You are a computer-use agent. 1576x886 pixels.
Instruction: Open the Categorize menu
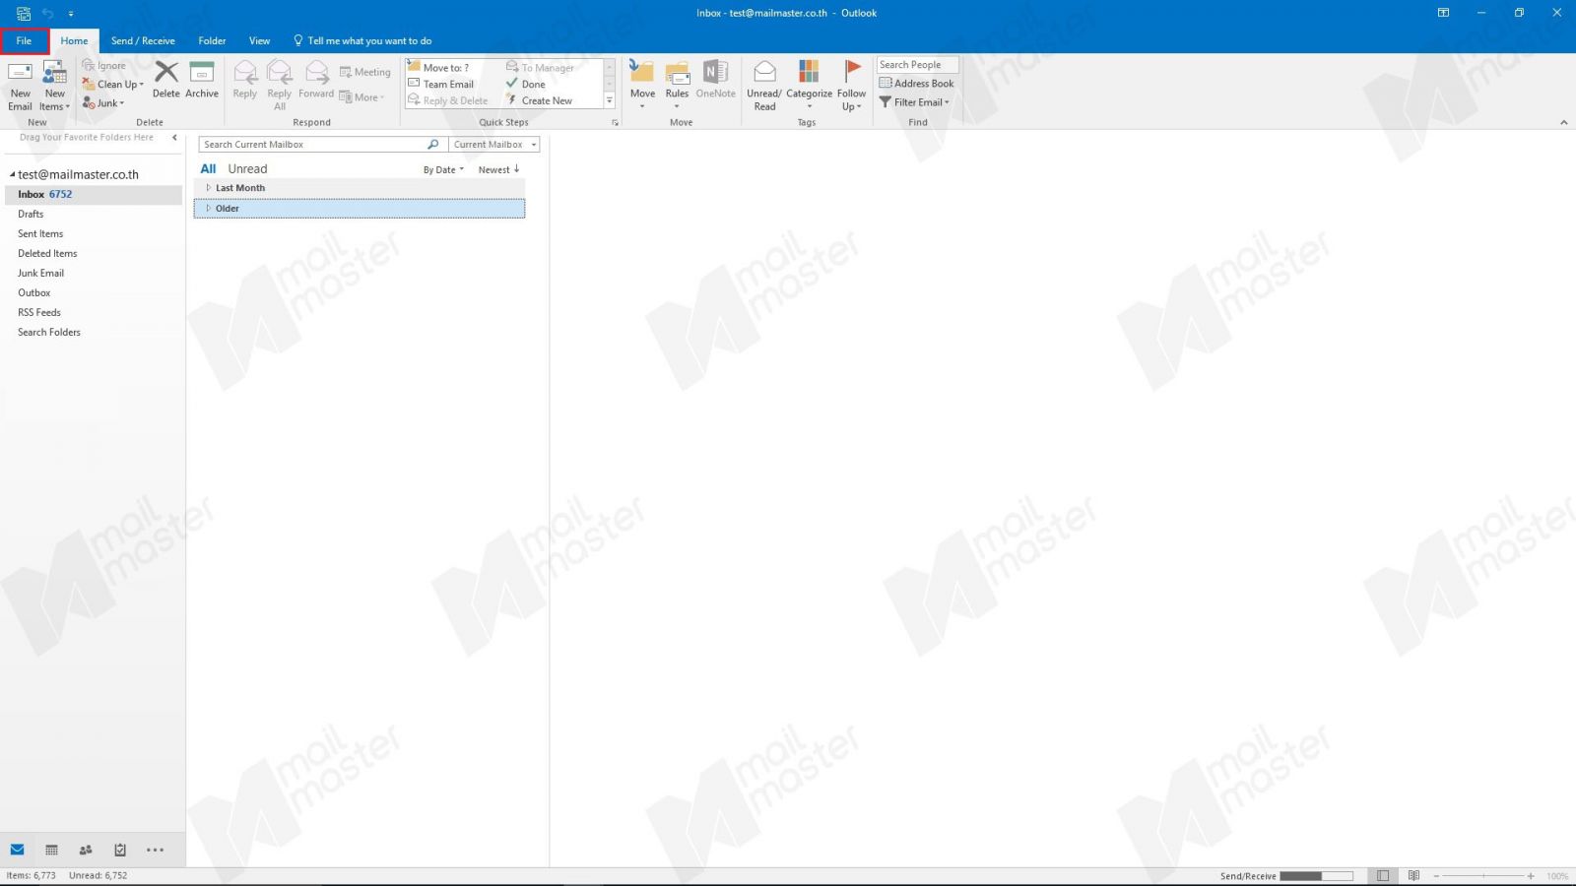click(809, 86)
